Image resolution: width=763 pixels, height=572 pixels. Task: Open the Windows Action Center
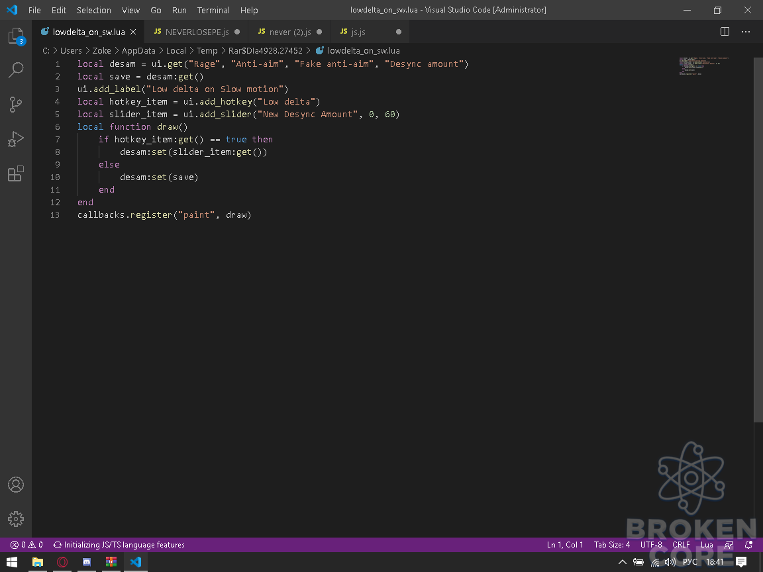point(741,562)
